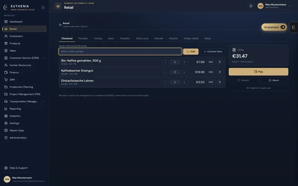Open the Dashboard module

click(24, 22)
